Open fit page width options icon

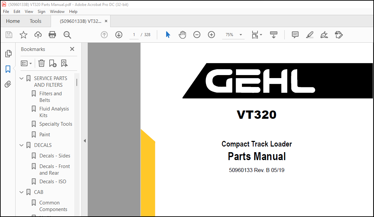(257, 35)
